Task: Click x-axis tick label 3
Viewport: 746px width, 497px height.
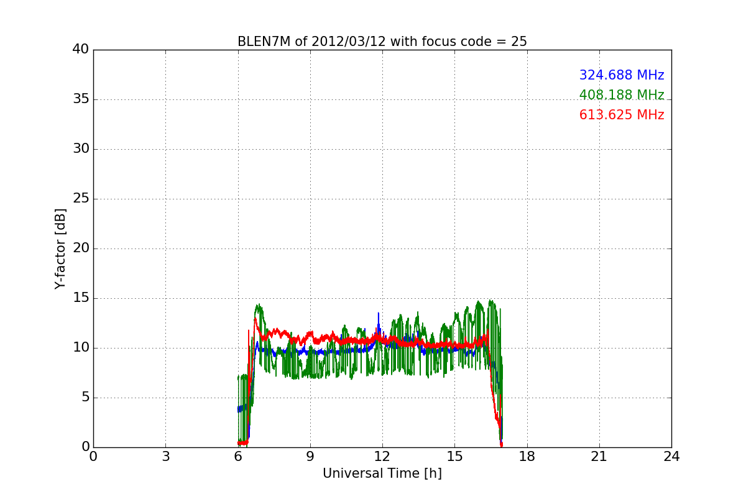Action: pos(165,457)
